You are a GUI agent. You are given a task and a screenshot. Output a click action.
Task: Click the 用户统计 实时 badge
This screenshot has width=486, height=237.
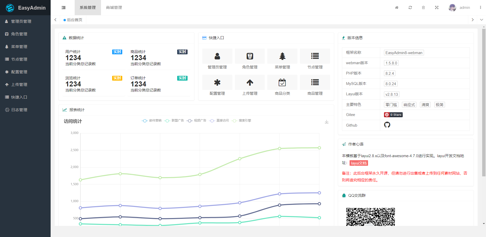tap(117, 52)
